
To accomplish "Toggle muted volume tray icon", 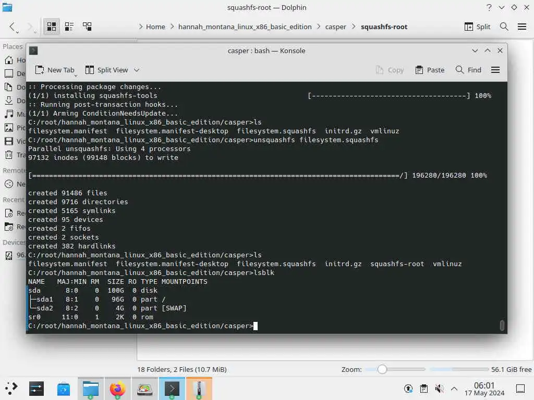I will (439, 389).
